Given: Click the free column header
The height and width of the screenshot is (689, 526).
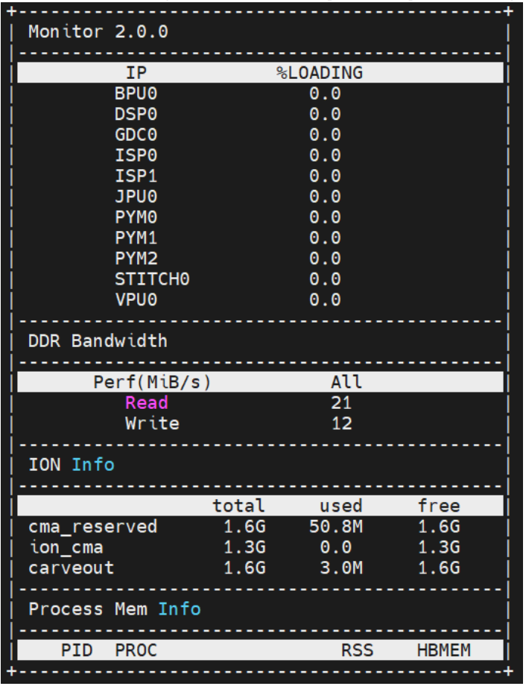Looking at the screenshot, I should 439,506.
